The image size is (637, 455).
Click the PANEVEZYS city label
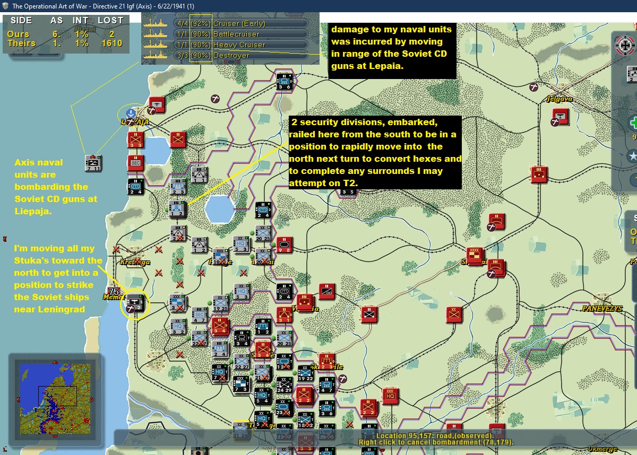(x=602, y=308)
